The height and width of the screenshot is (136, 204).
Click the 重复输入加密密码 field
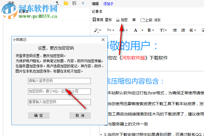click(x=59, y=102)
